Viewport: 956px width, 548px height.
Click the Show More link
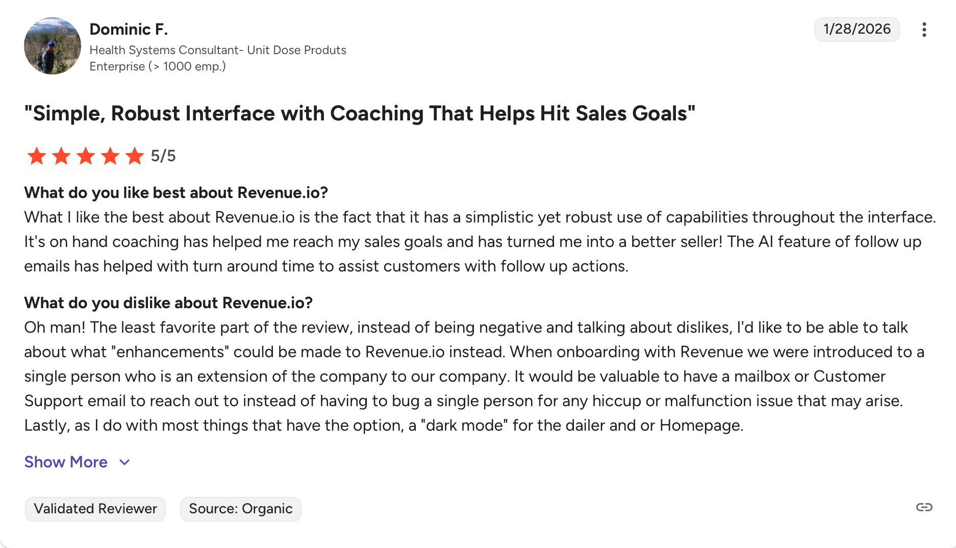66,462
